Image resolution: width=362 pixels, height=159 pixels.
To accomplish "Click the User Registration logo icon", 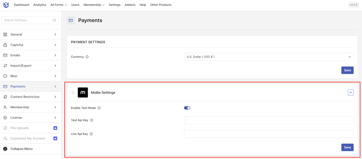I will 6,5.
